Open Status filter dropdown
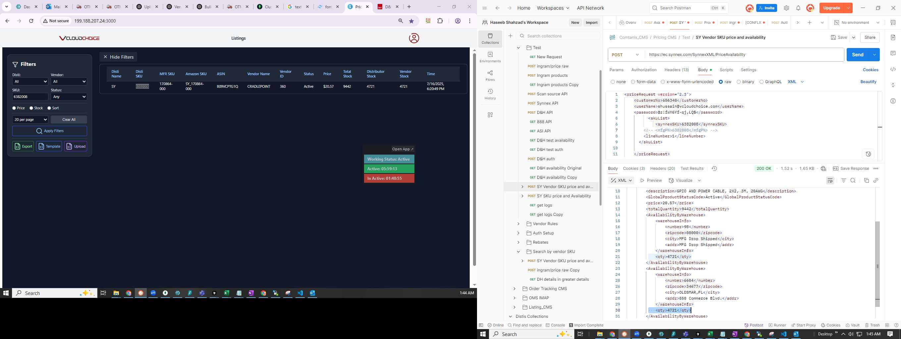Screen dimensions: 901x339 [x=69, y=96]
